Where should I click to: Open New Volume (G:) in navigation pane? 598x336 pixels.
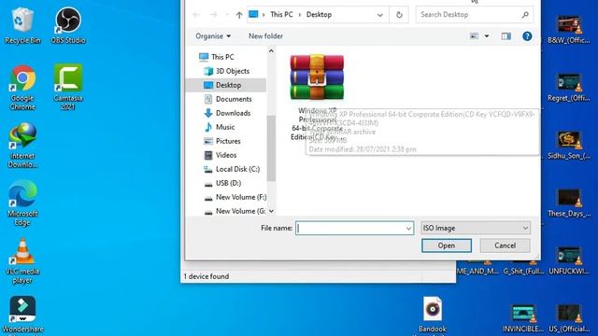click(235, 211)
